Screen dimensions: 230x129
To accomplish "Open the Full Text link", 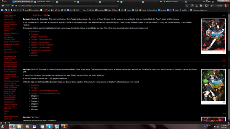I will [37, 15].
